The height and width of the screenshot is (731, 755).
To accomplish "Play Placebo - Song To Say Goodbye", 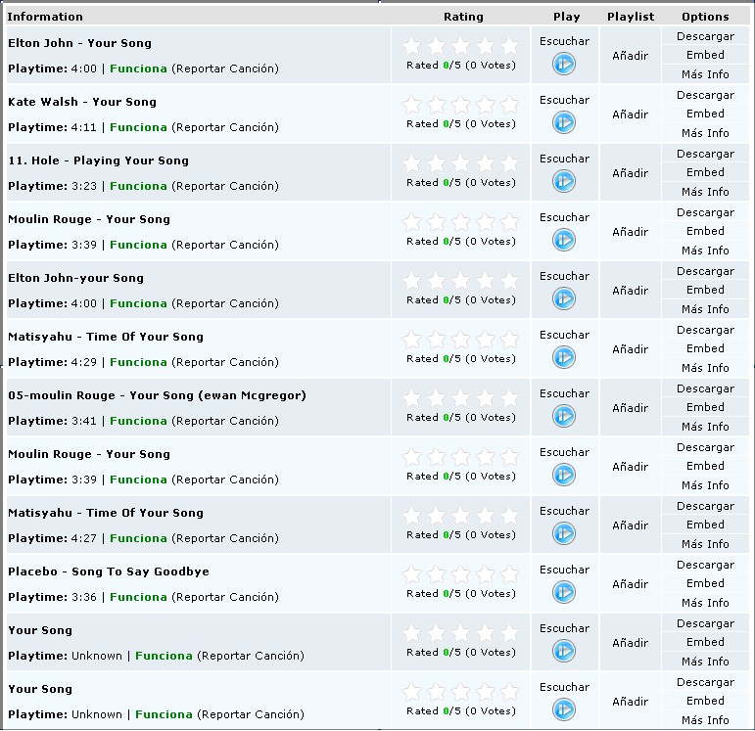I will pyautogui.click(x=564, y=592).
